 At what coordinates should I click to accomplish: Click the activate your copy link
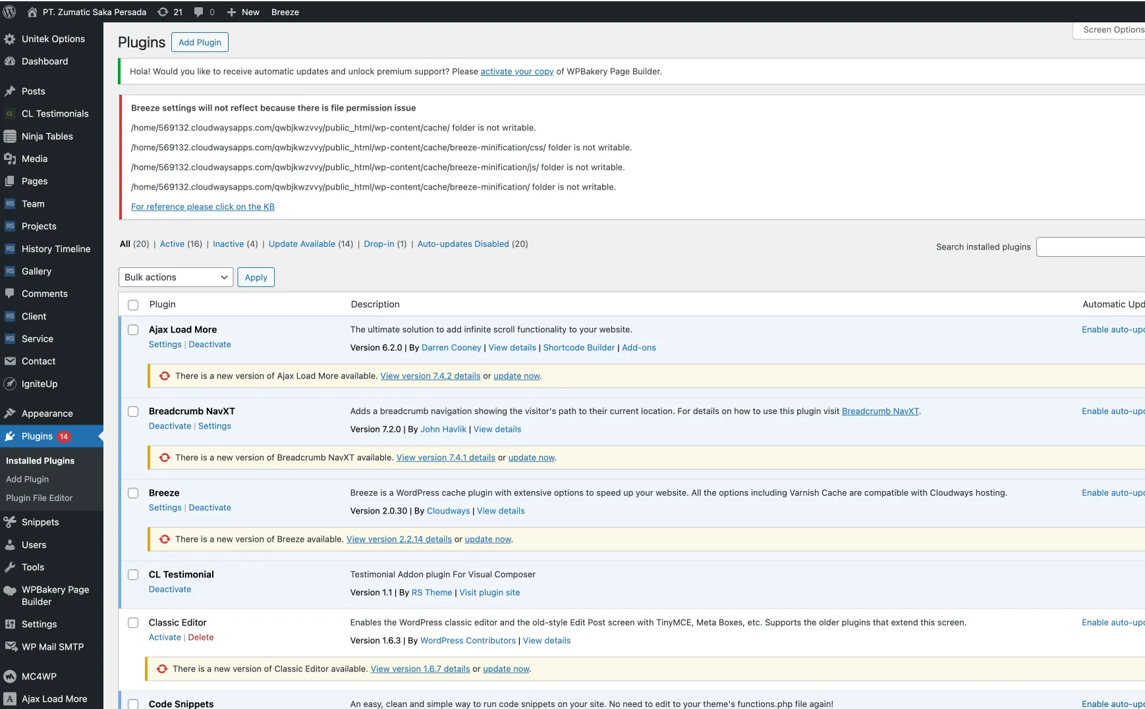(x=517, y=71)
